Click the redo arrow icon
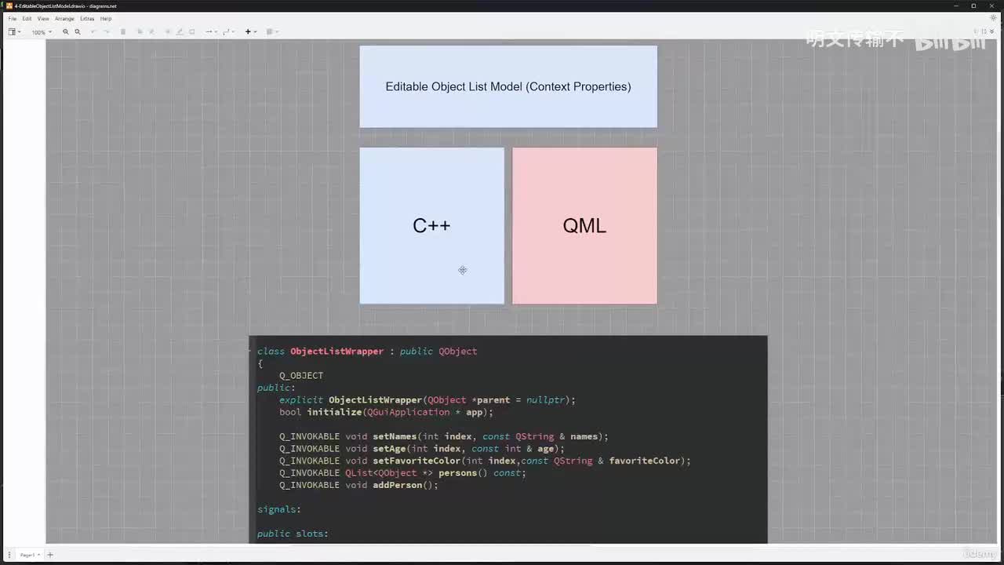This screenshot has width=1004, height=565. click(x=107, y=32)
